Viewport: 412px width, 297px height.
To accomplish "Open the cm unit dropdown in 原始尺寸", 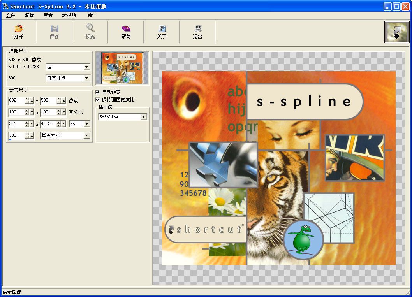I will coord(86,67).
